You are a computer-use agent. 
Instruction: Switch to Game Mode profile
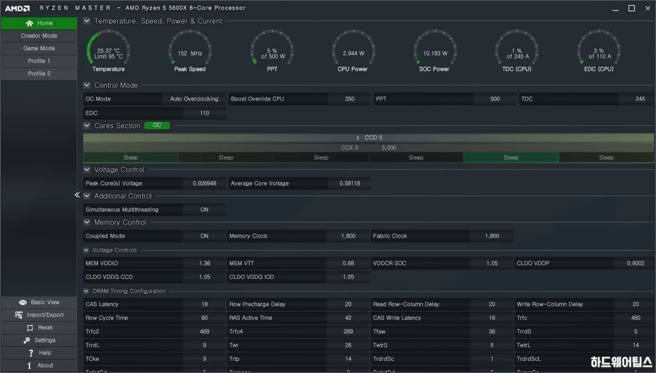tap(39, 48)
